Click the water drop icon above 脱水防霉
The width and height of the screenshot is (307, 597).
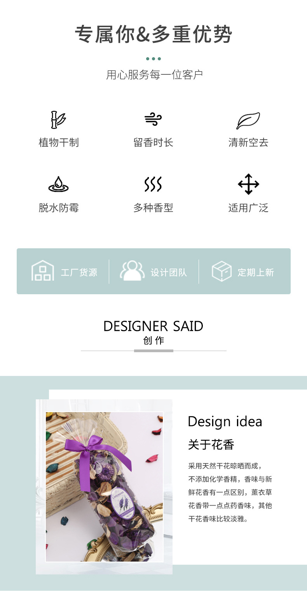(58, 184)
